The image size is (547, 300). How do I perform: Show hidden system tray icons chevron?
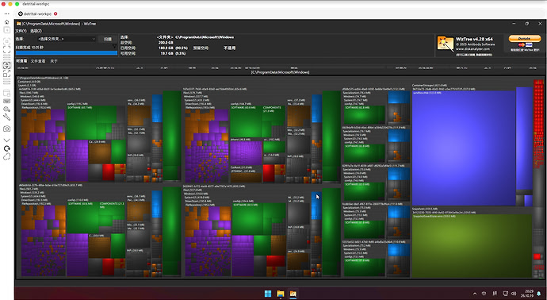pyautogui.click(x=474, y=294)
